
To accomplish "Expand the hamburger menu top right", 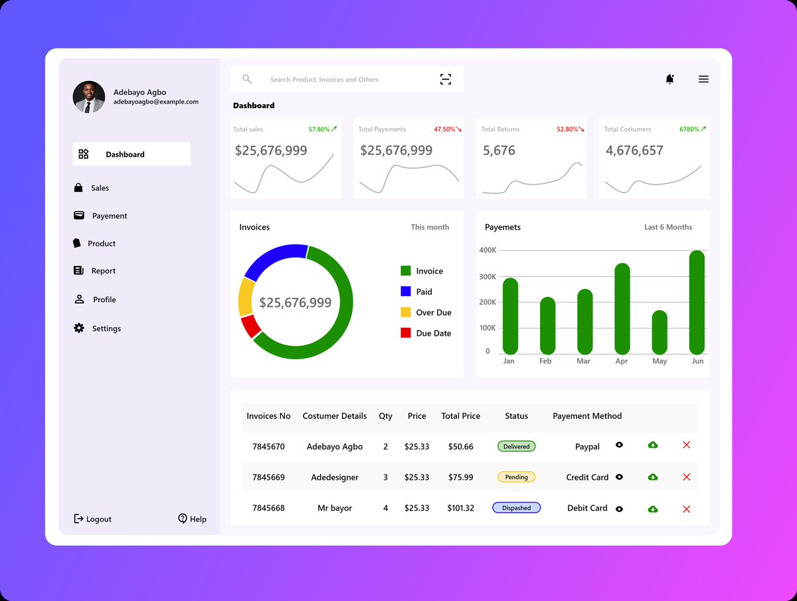I will click(703, 78).
